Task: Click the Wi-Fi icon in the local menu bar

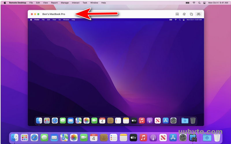Action: [194, 3]
